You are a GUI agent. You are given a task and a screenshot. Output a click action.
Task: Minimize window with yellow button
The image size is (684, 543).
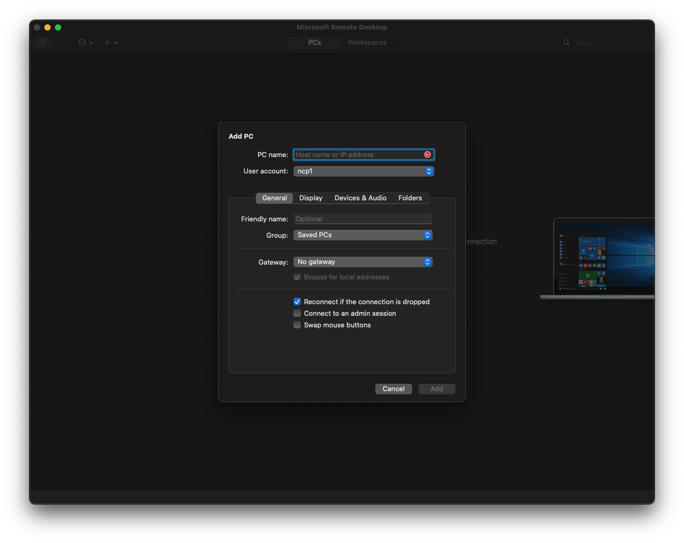pos(47,27)
